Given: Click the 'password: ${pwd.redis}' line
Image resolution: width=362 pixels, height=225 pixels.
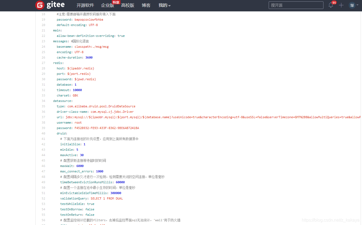Looking at the screenshot, I should click(x=76, y=79).
